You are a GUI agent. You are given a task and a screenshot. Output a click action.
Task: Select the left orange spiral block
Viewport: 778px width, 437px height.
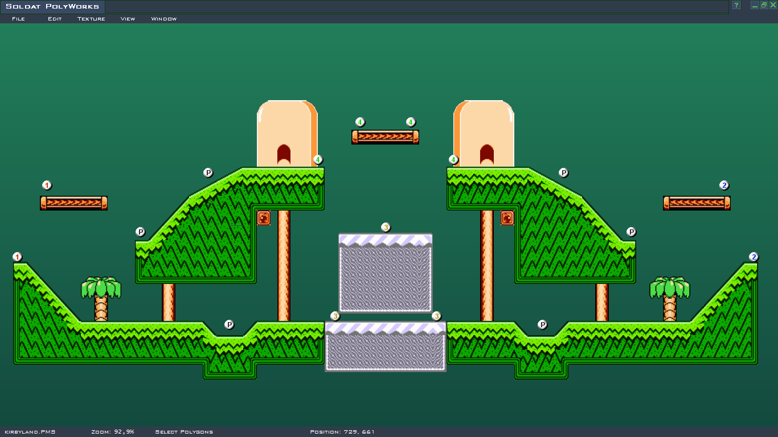[x=264, y=218]
